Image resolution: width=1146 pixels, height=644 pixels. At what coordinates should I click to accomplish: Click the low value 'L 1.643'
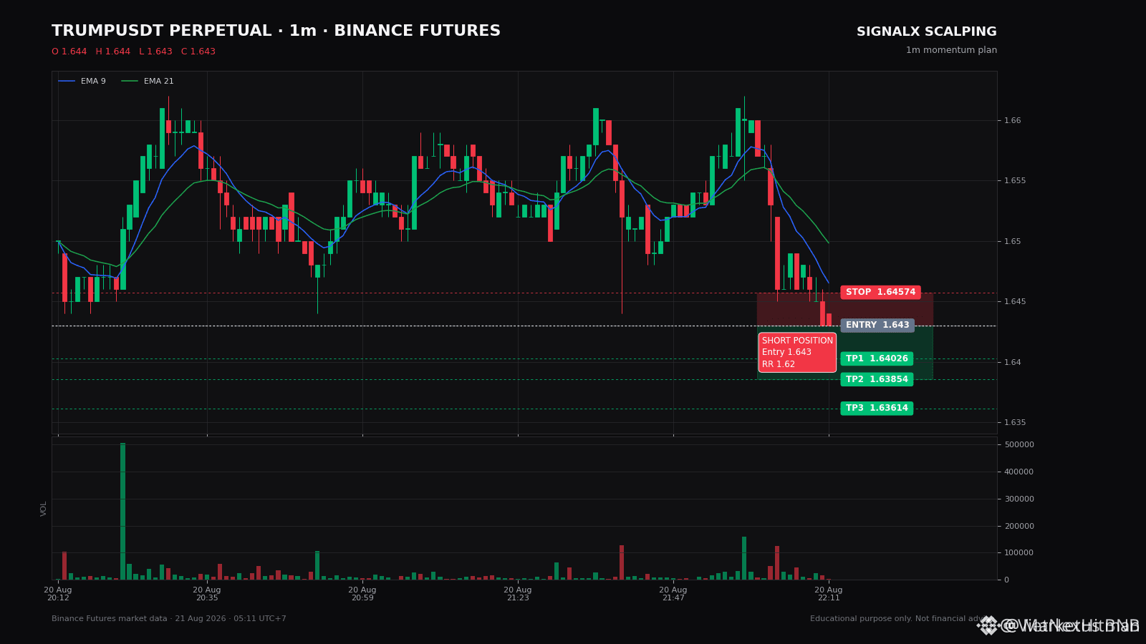(155, 52)
